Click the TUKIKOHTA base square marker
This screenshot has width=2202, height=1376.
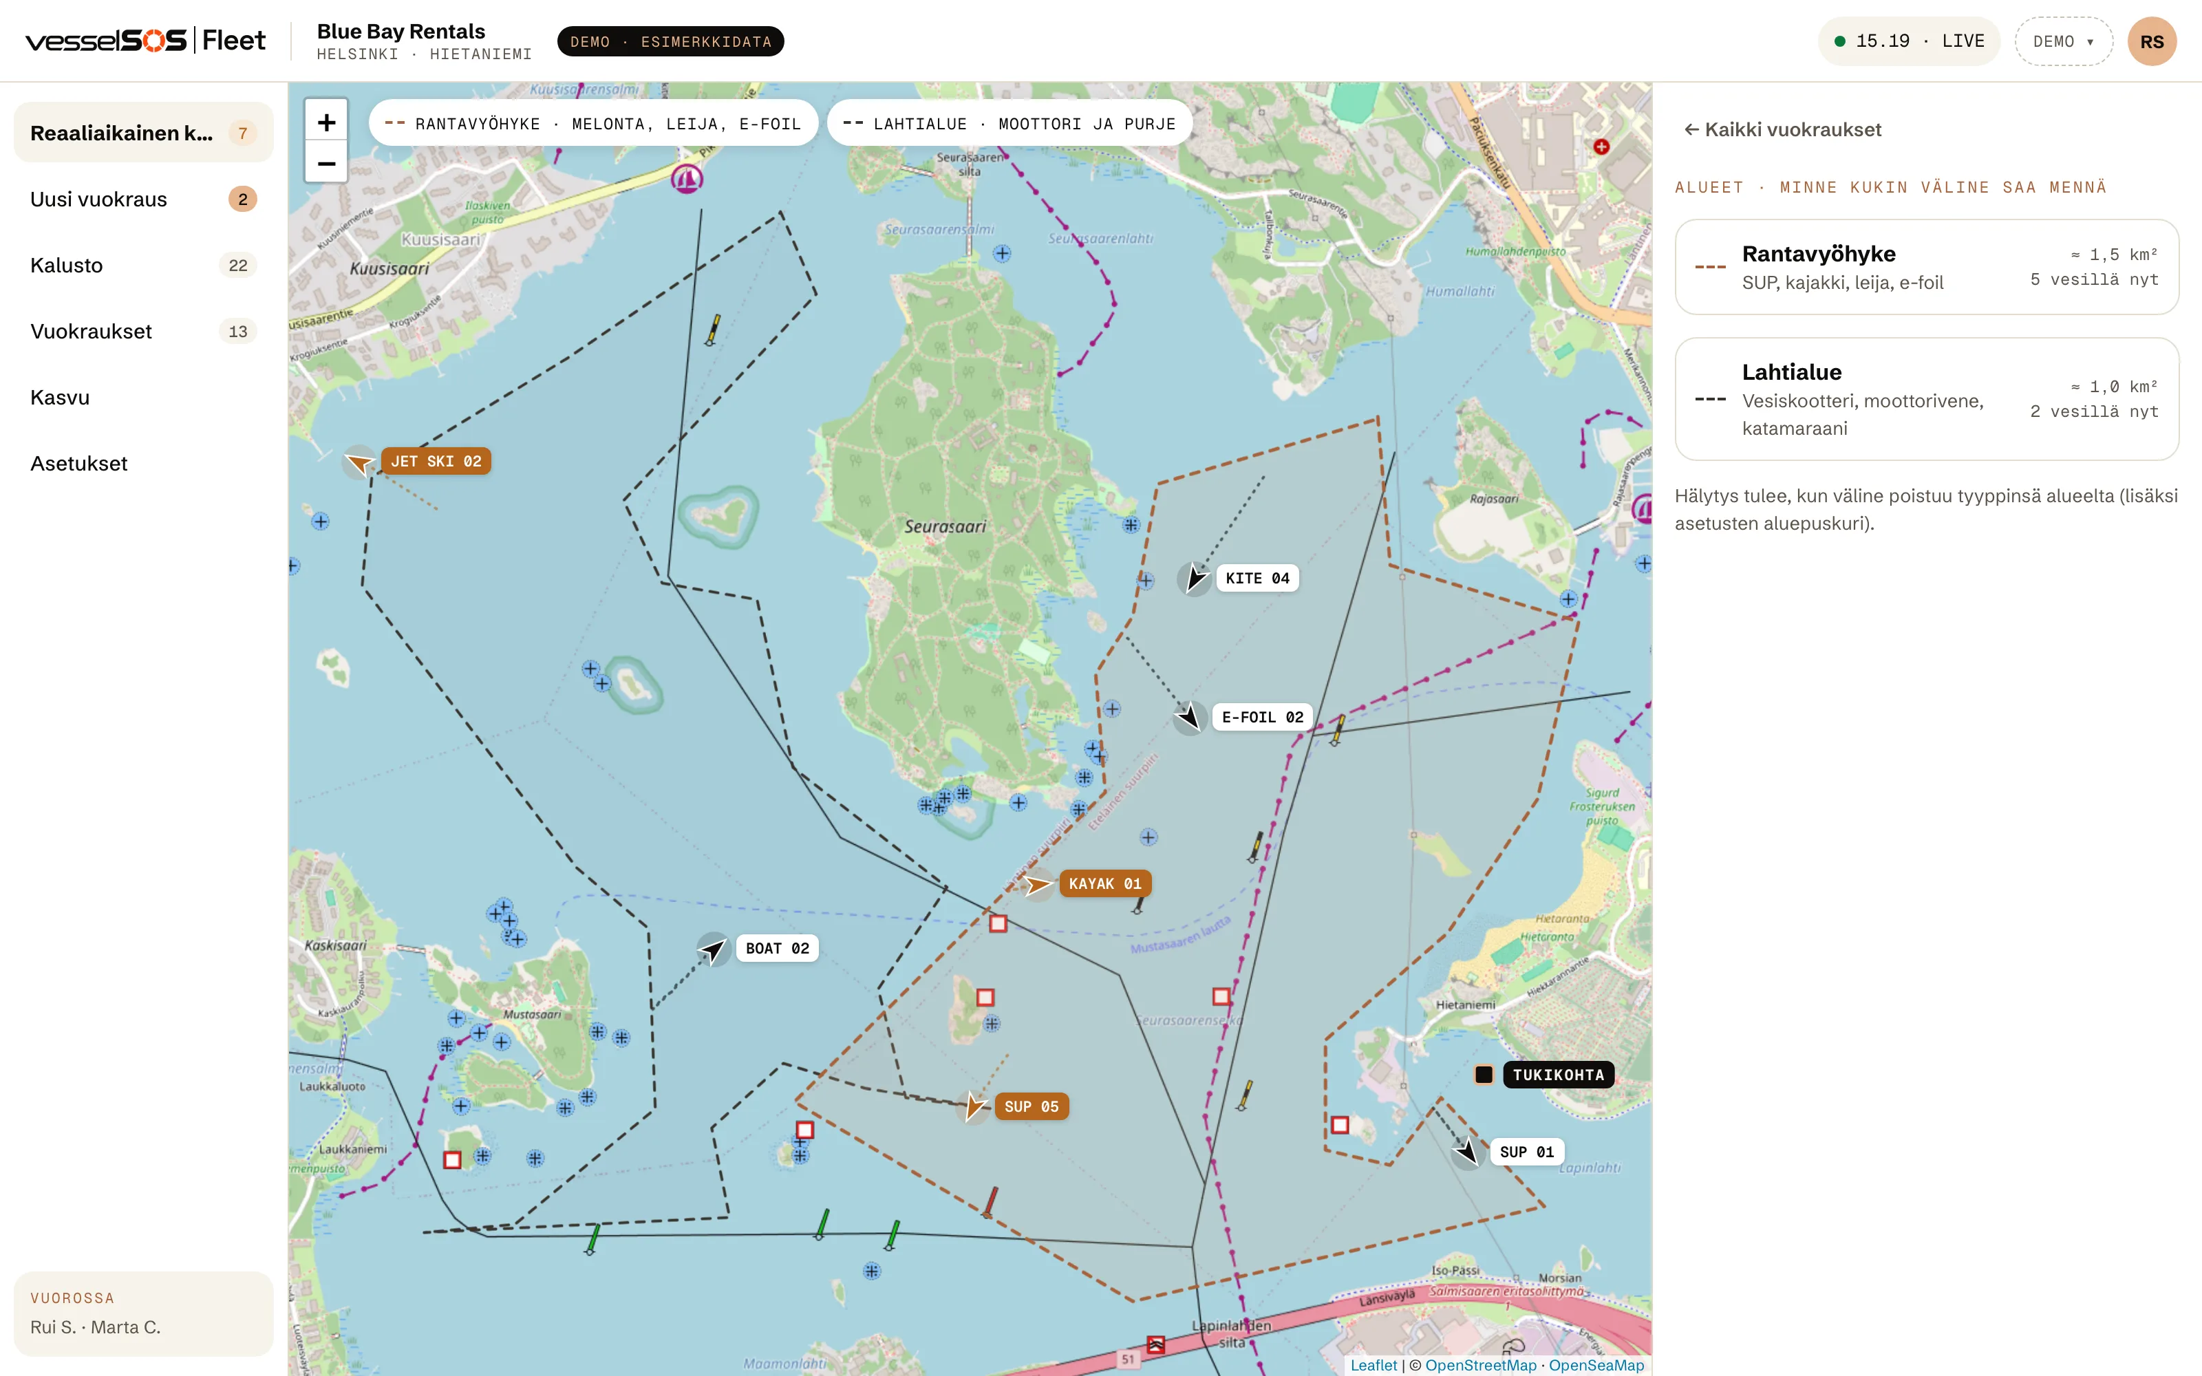point(1484,1075)
